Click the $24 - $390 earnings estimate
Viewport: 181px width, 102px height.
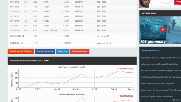pyautogui.click(x=102, y=12)
